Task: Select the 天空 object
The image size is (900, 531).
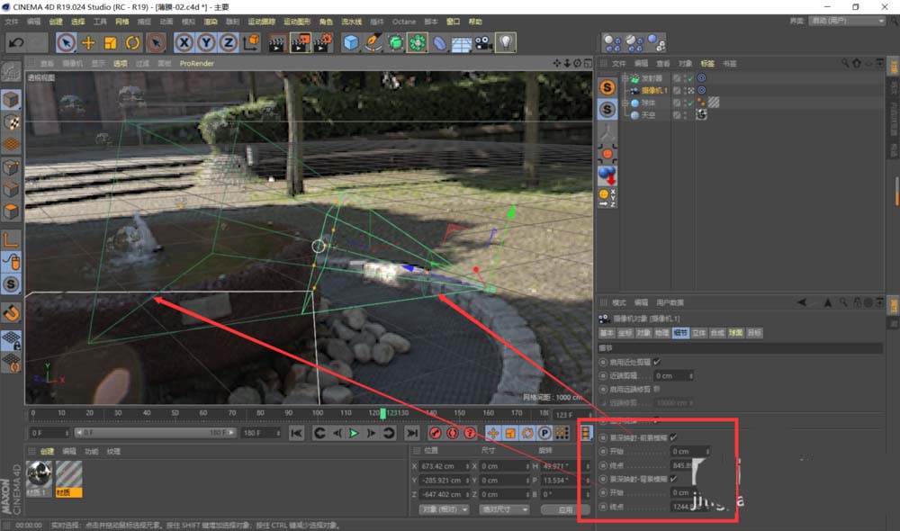Action: (x=648, y=115)
